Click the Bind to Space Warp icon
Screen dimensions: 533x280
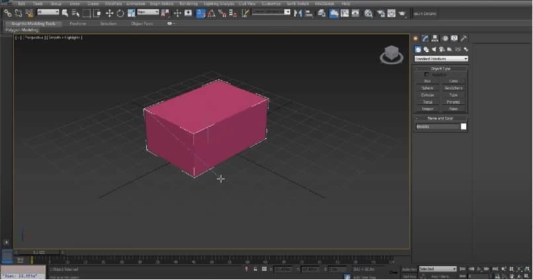click(x=29, y=13)
